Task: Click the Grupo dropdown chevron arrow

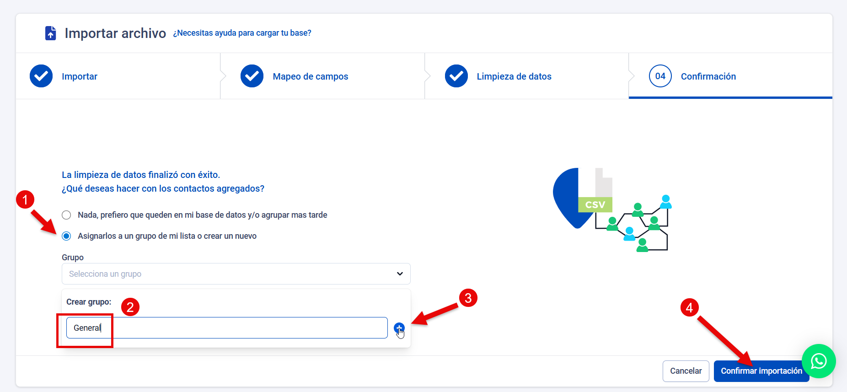Action: point(400,274)
